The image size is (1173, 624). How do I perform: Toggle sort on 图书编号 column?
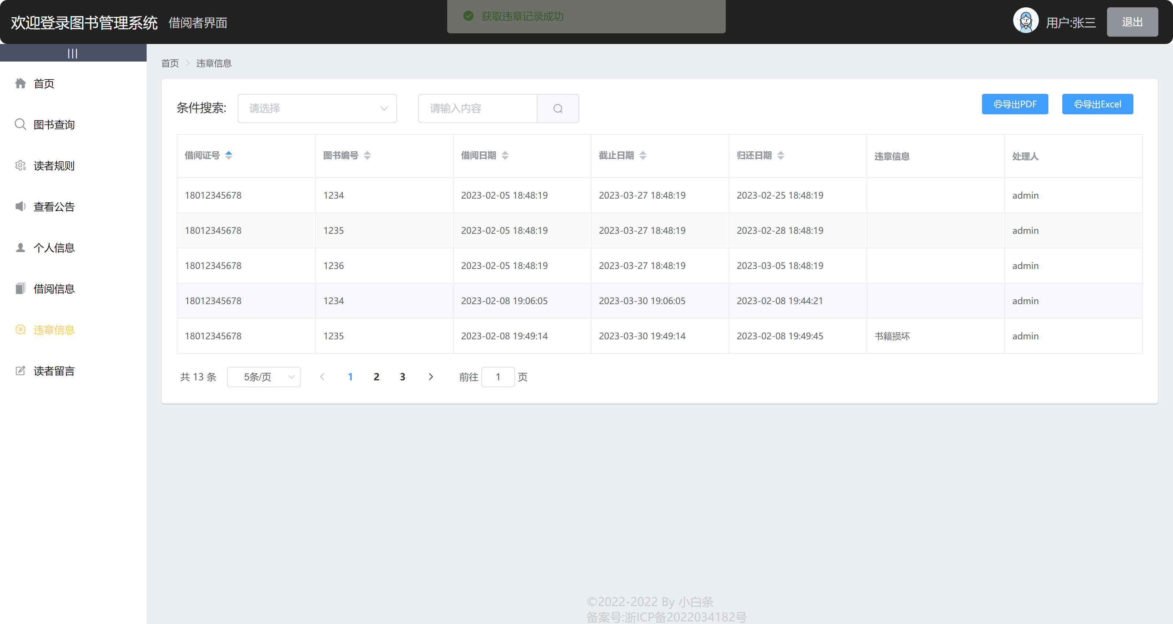coord(367,155)
